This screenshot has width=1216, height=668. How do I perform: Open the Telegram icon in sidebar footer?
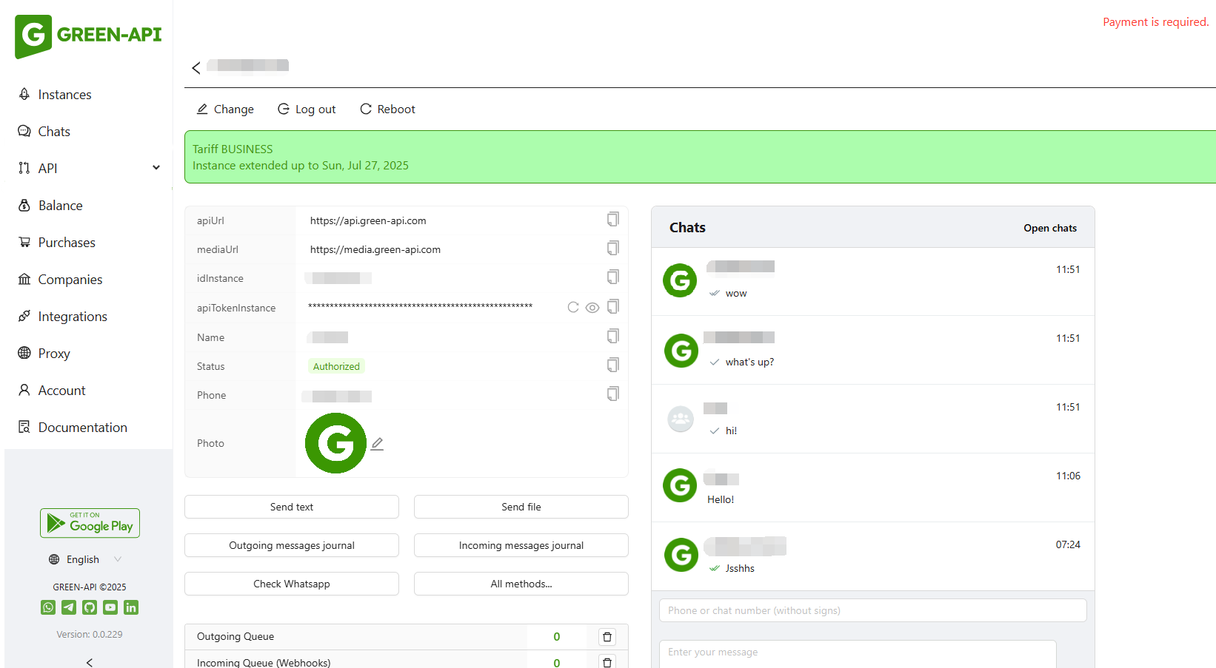(69, 607)
